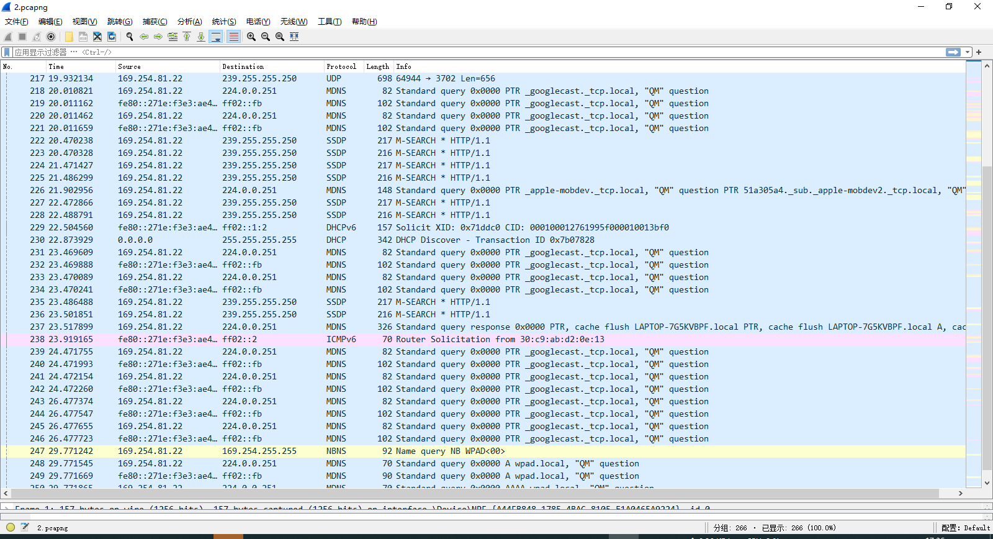This screenshot has height=539, width=993.
Task: Open the 编辑(E) menu
Action: [50, 22]
